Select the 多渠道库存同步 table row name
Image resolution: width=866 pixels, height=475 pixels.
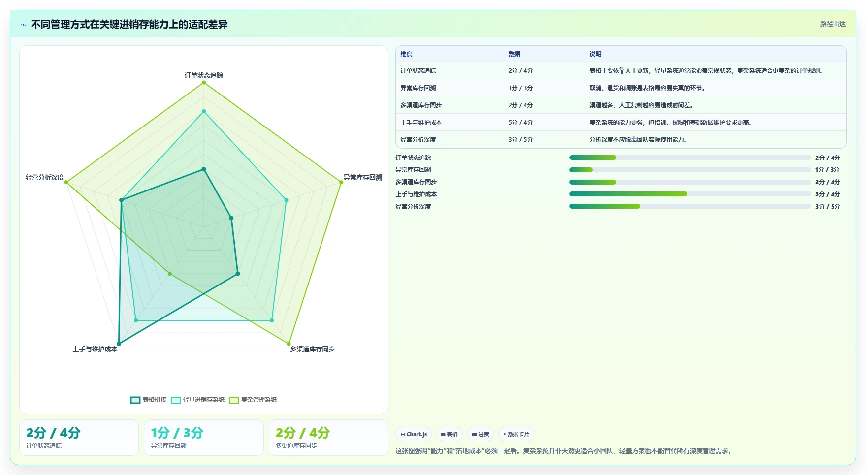[x=421, y=105]
